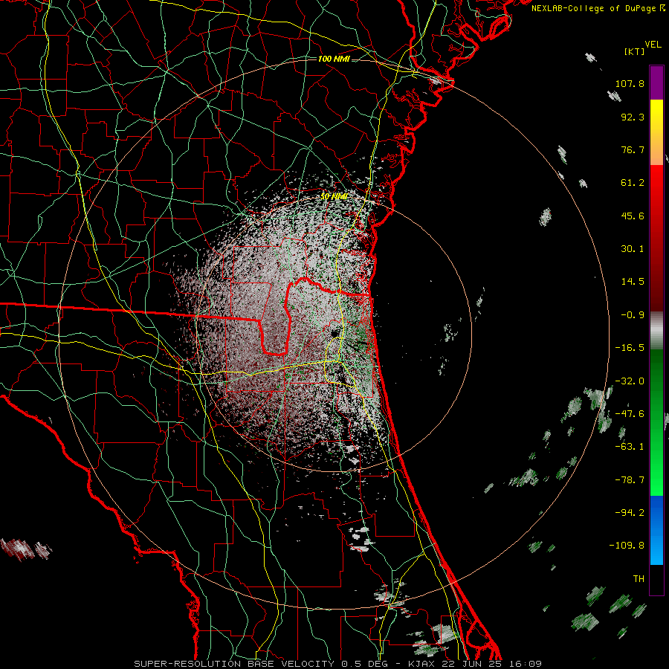This screenshot has height=669, width=669.
Task: Click the -109.8 legend value
Action: [627, 546]
